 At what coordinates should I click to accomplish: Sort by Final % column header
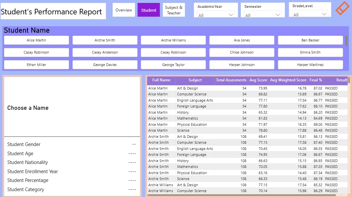(x=316, y=80)
